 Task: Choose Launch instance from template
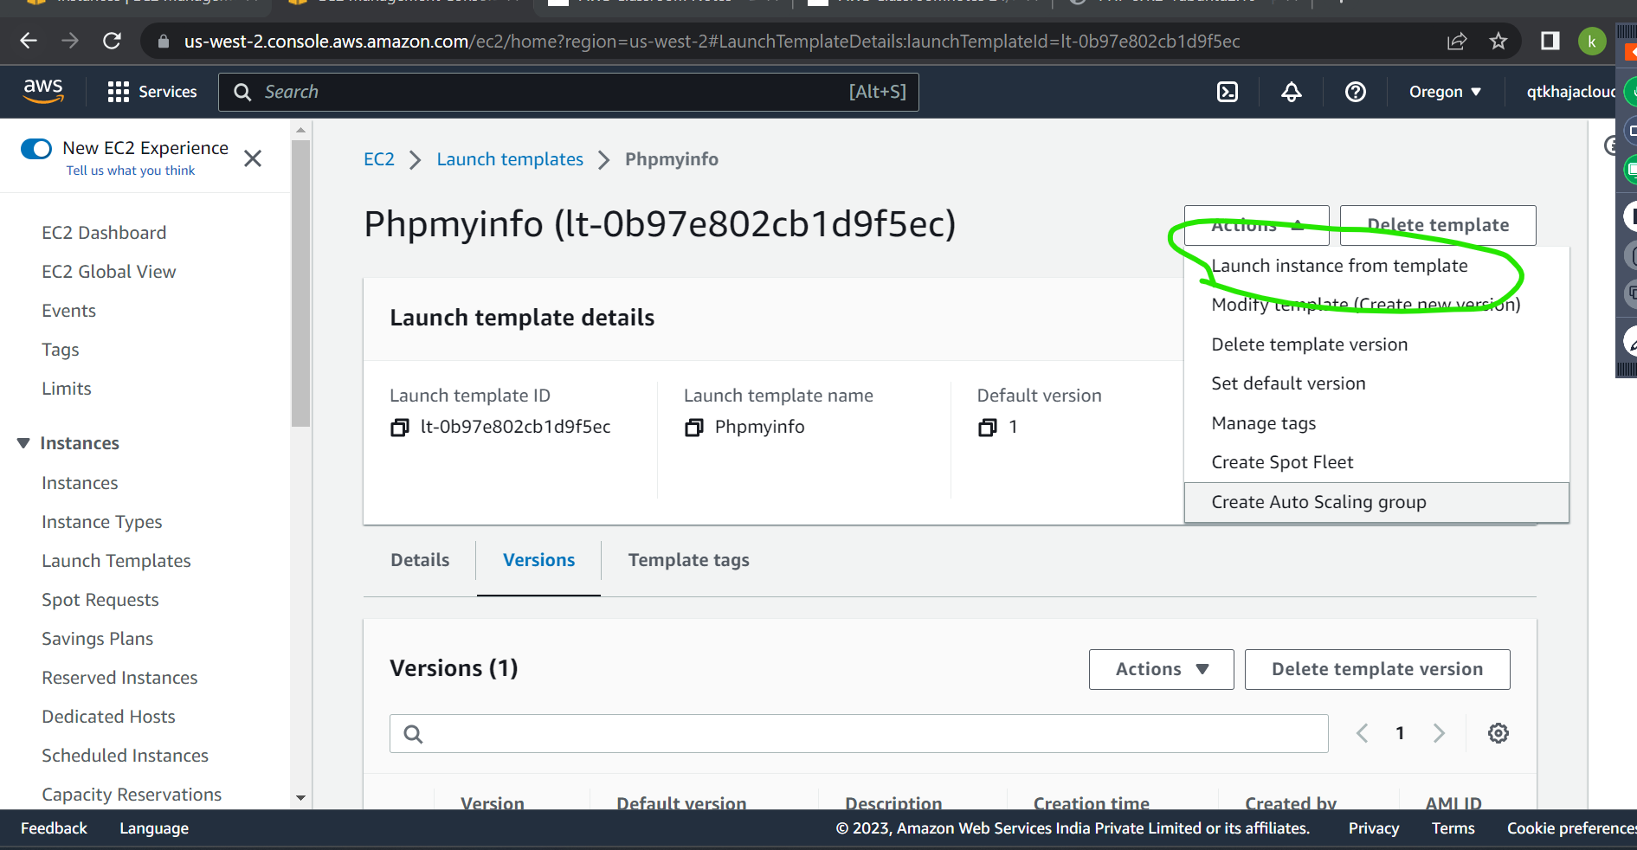[1338, 266]
